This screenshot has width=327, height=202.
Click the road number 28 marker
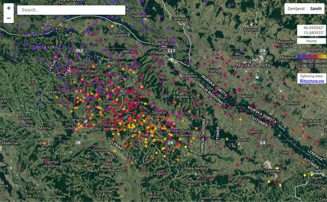click(78, 143)
